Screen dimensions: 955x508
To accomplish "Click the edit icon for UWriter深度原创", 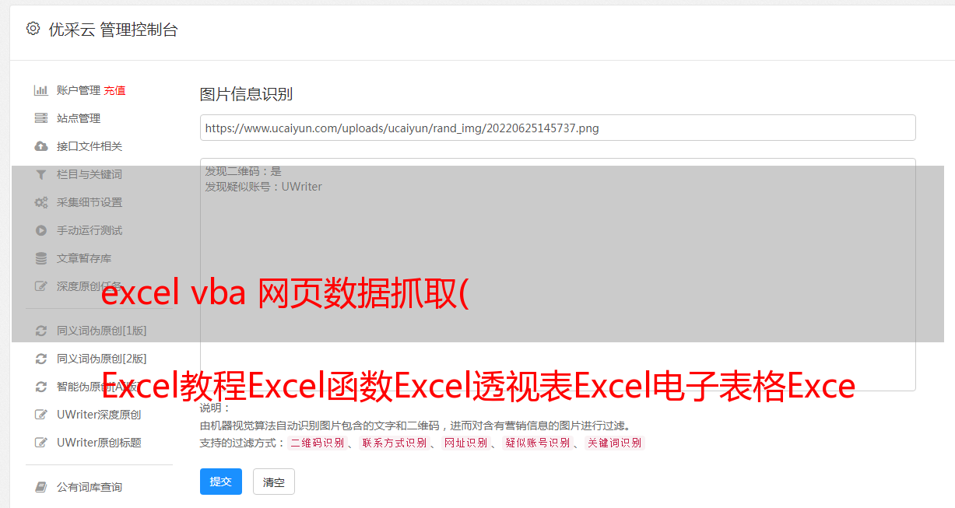I will [41, 415].
